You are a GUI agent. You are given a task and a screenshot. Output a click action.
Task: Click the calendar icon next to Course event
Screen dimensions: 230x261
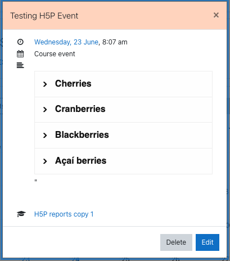click(20, 54)
